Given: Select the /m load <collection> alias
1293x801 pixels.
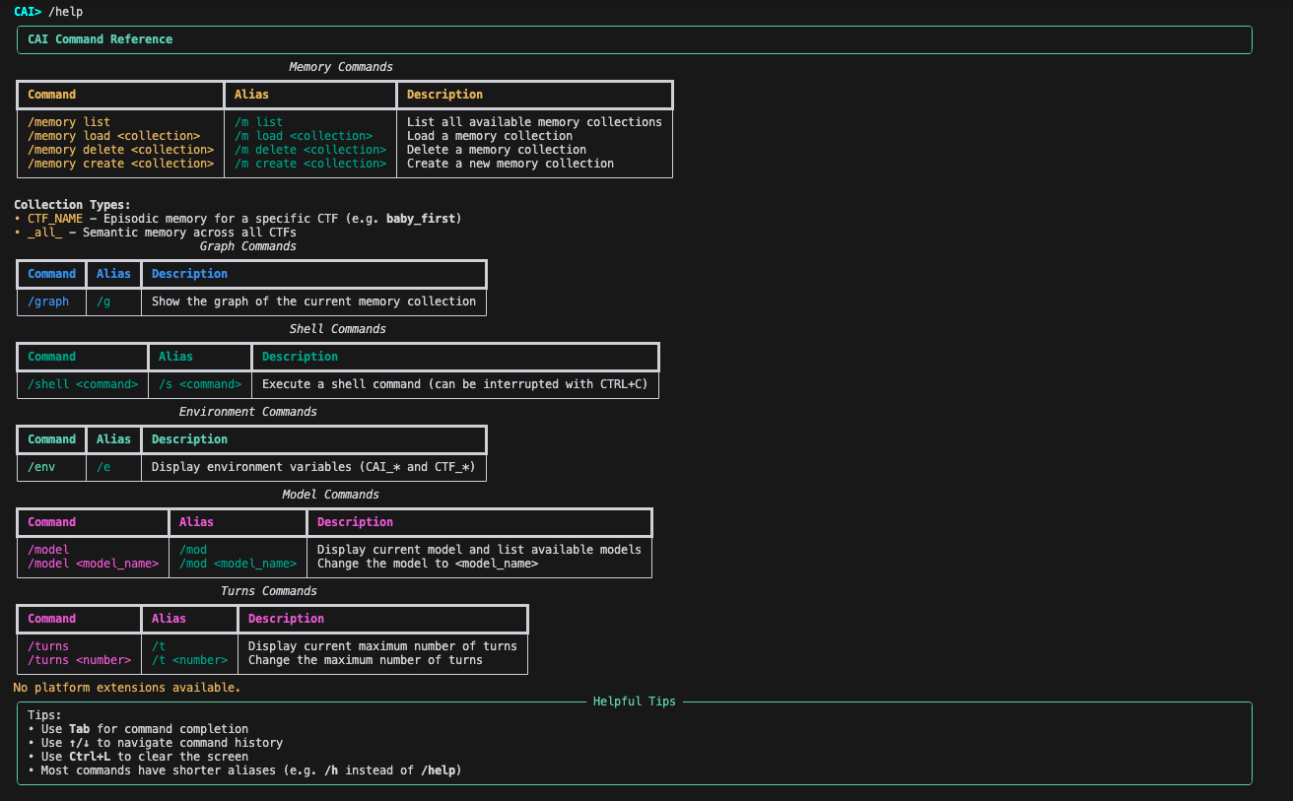Looking at the screenshot, I should tap(304, 136).
